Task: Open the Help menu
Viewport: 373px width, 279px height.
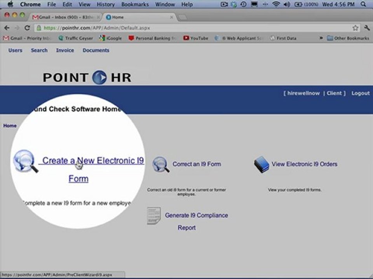Action: [x=187, y=4]
